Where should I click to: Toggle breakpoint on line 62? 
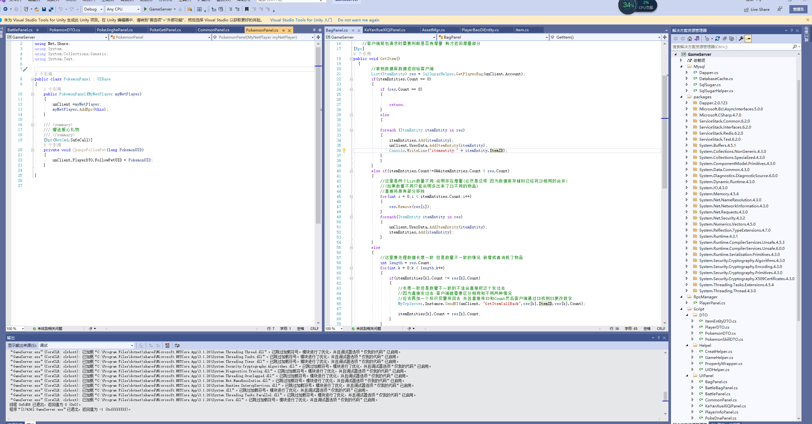tap(328, 283)
